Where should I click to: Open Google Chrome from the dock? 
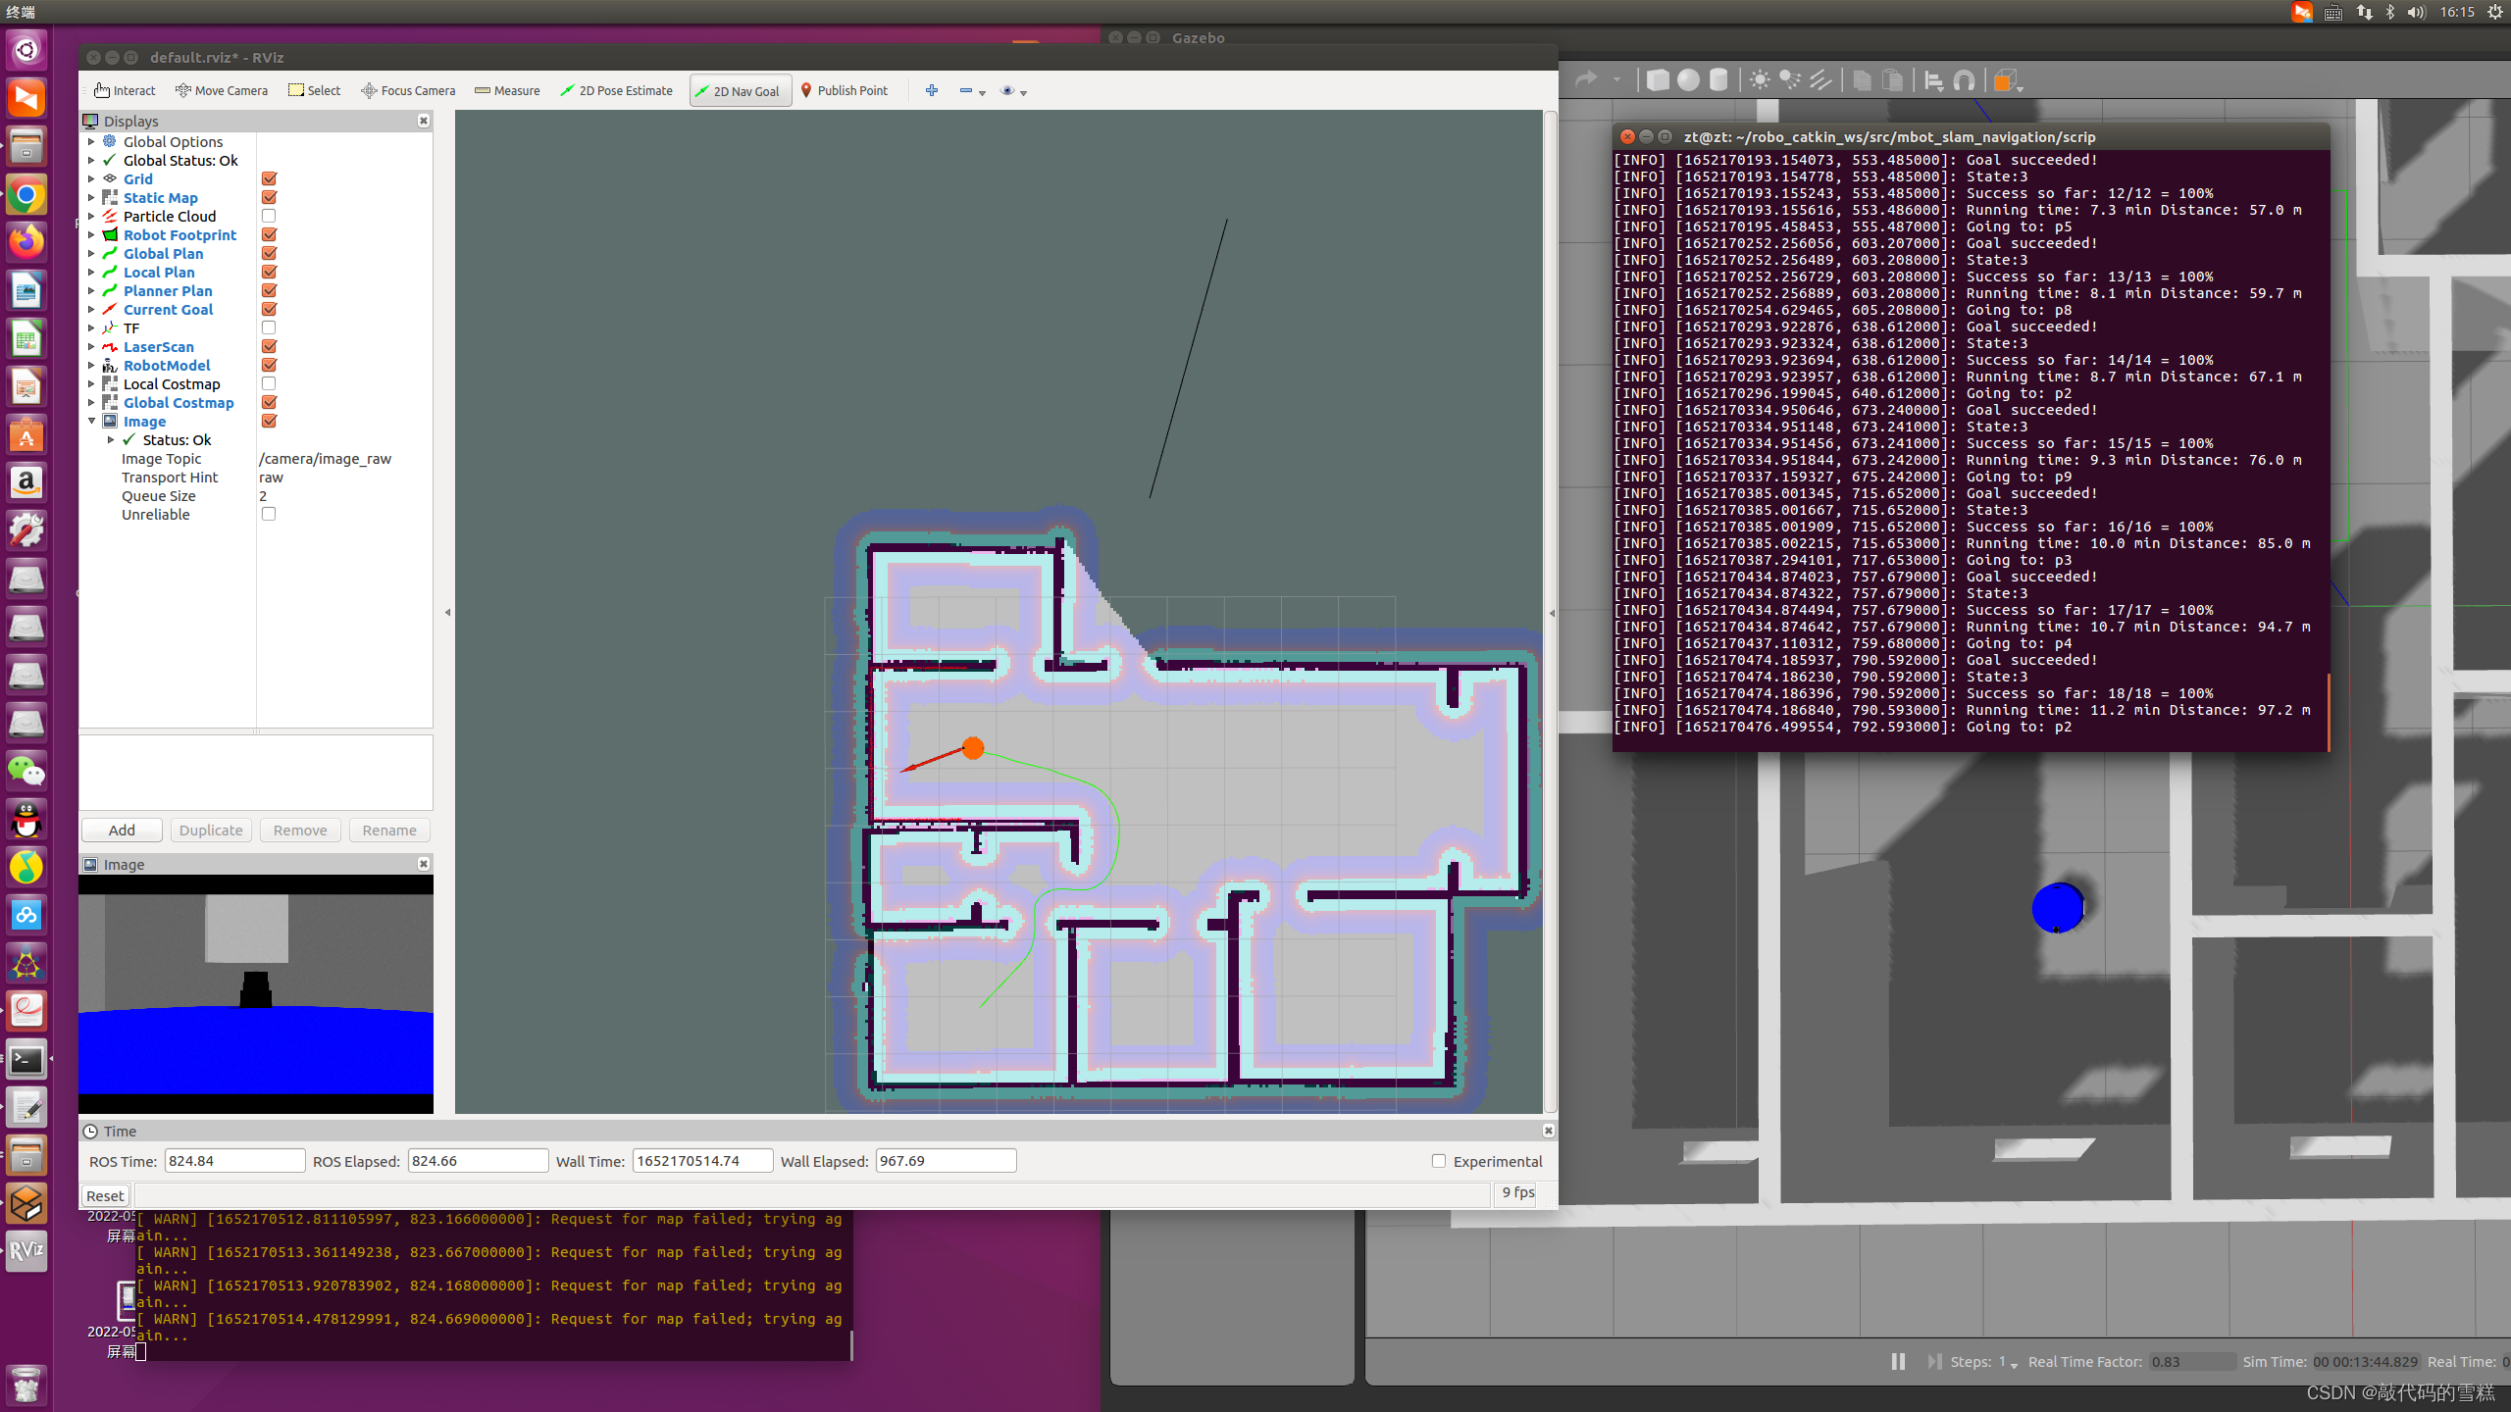click(x=26, y=195)
